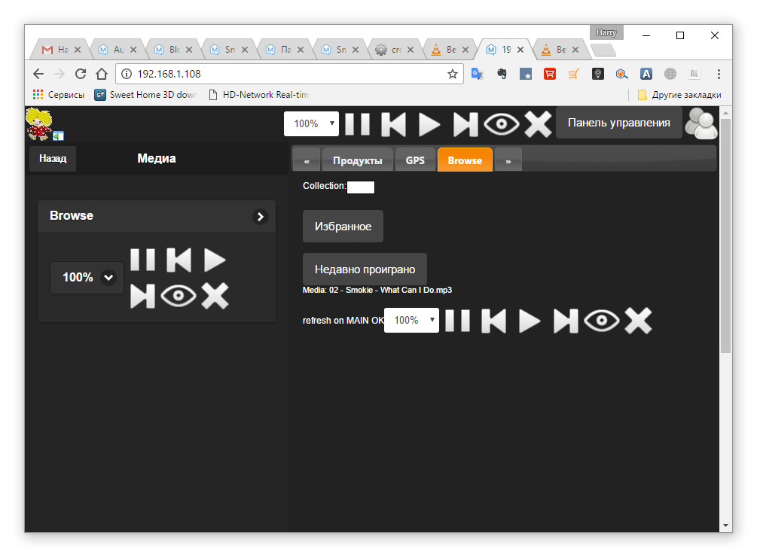Expand the Browse panel chevron arrow
Viewport: 757px width, 557px height.
click(260, 217)
